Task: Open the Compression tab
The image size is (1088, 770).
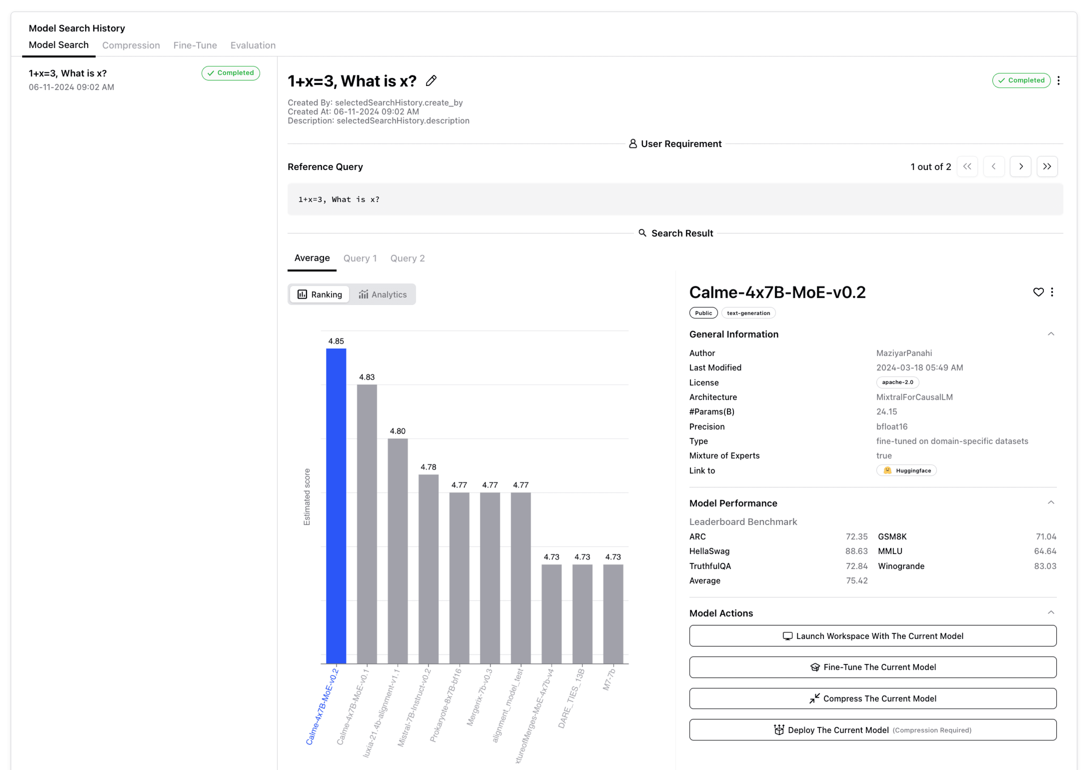Action: [131, 45]
